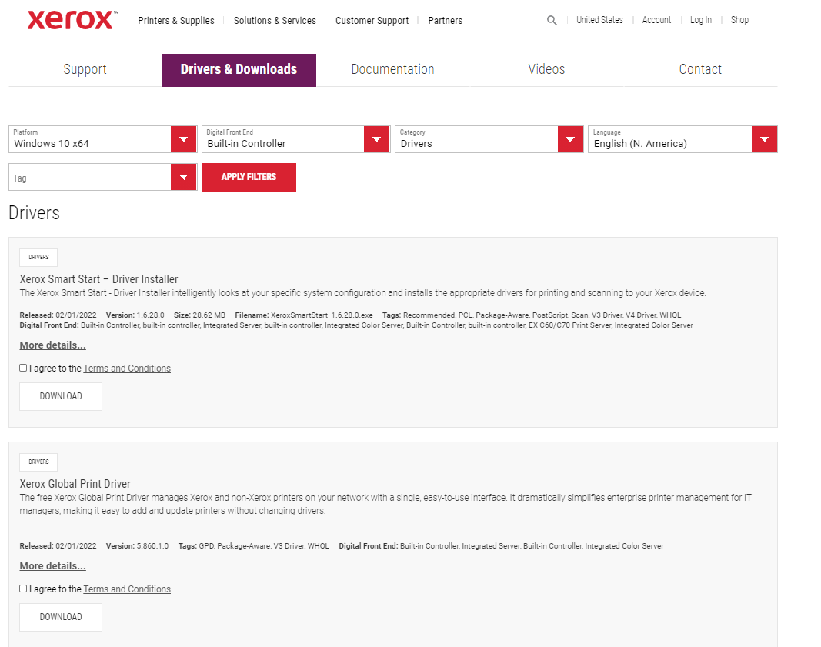Agree to terms for Smart Start installer
The image size is (821, 647).
point(23,368)
